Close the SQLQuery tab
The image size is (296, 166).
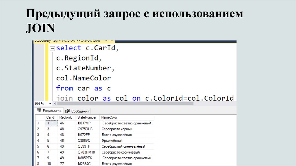(x=112, y=41)
